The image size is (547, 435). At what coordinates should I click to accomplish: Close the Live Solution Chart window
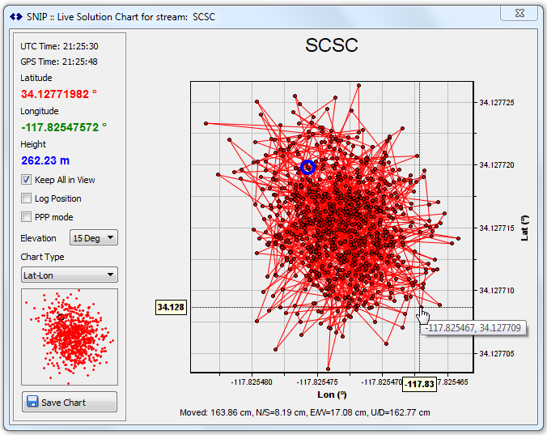click(519, 13)
